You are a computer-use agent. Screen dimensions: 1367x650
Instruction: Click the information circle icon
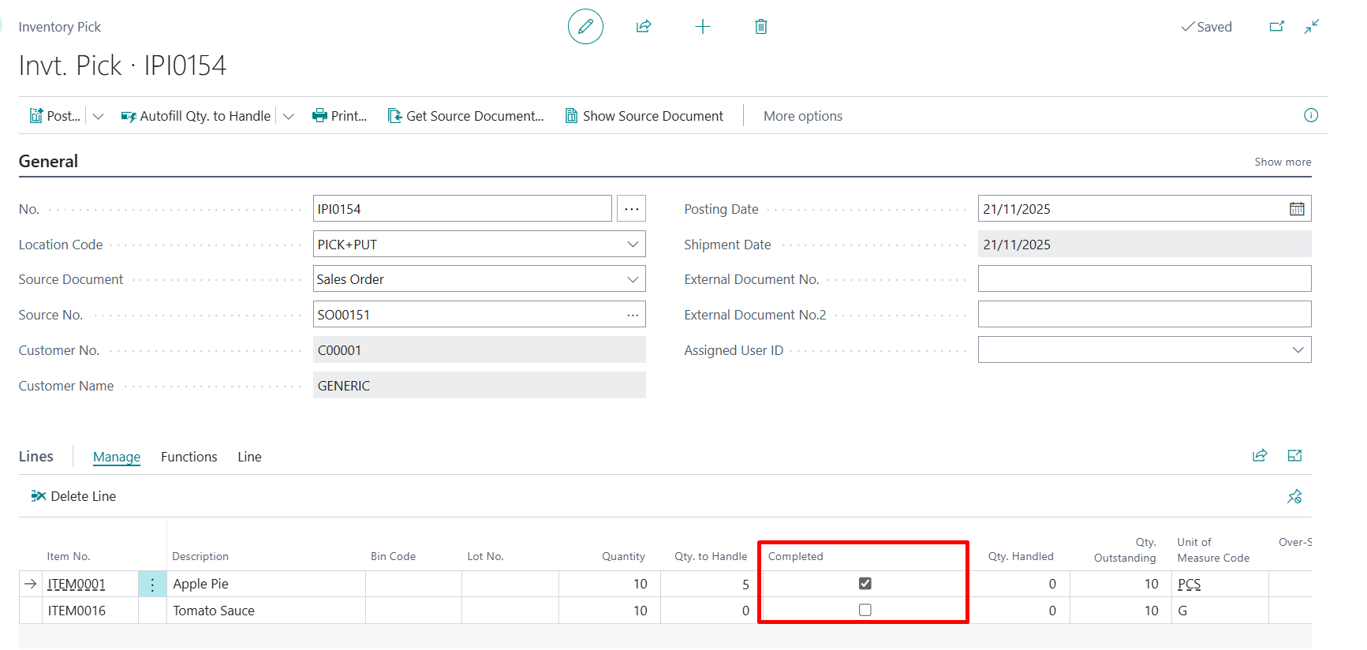pyautogui.click(x=1310, y=116)
